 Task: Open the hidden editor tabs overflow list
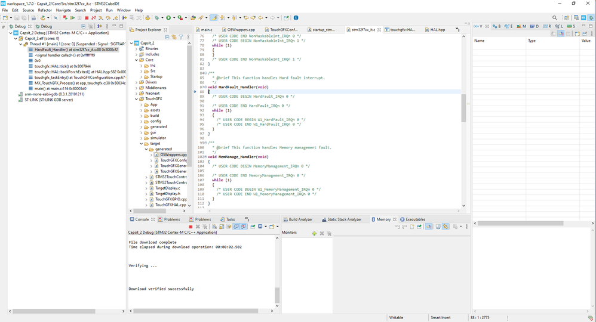coord(458,29)
